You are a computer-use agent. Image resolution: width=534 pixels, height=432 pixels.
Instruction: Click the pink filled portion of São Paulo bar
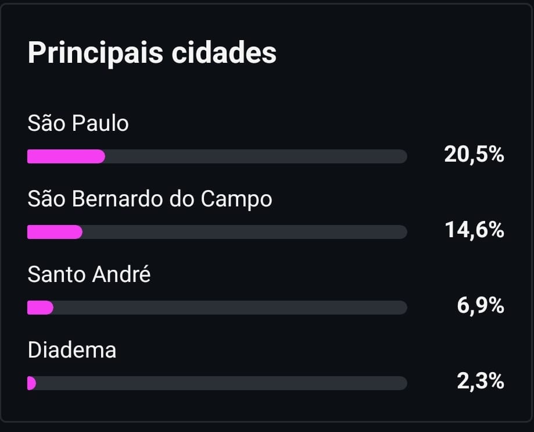coord(66,156)
